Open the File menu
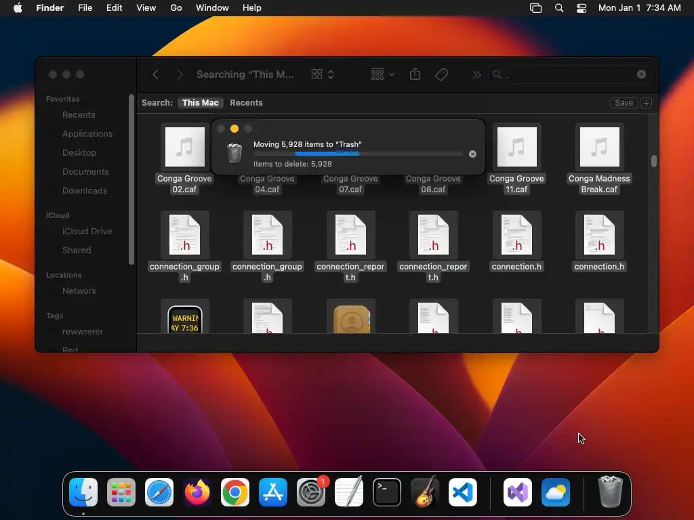The image size is (694, 520). pos(85,8)
